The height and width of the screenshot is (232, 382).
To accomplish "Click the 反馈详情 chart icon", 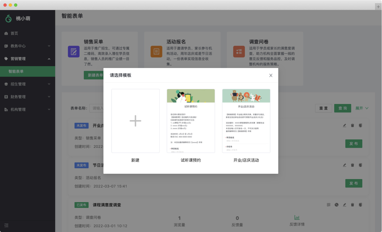I will coord(297,218).
